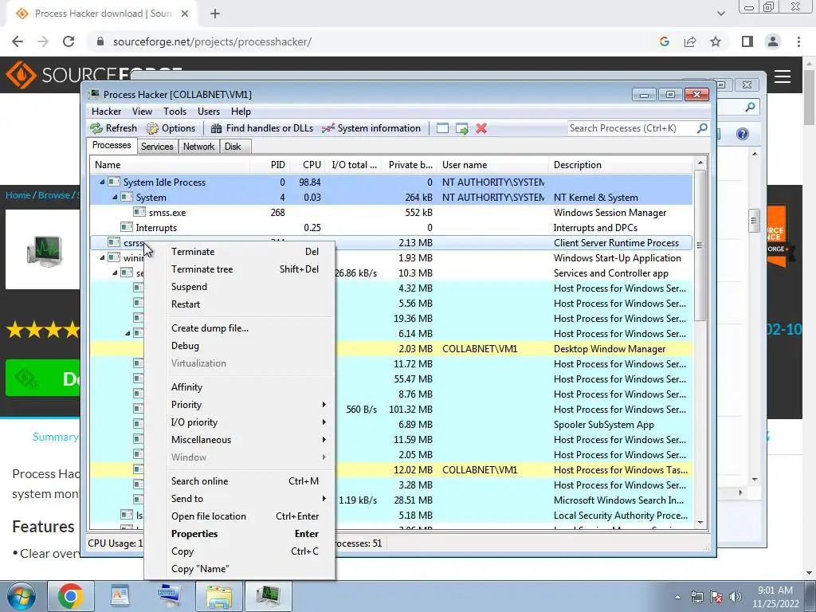
Task: Expand the Priority submenu arrow
Action: pyautogui.click(x=324, y=404)
